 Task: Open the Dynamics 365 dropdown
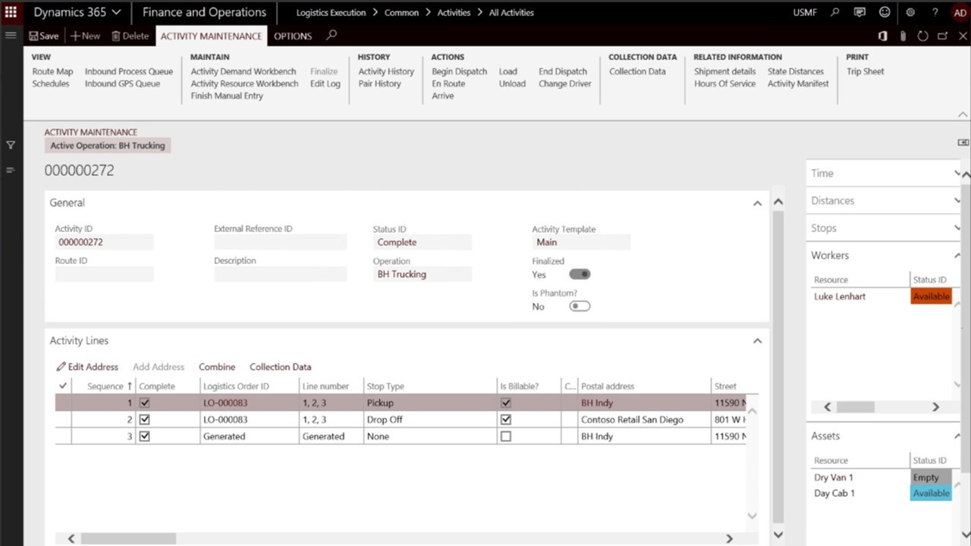[x=77, y=12]
